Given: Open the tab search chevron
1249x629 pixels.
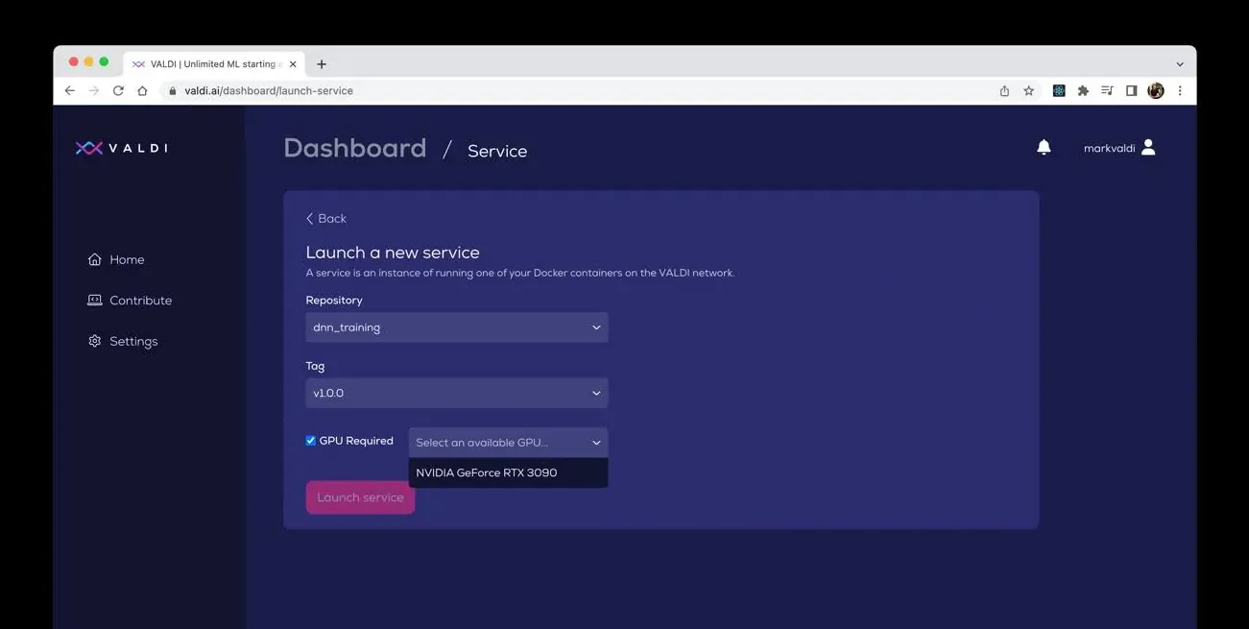Looking at the screenshot, I should point(1180,64).
